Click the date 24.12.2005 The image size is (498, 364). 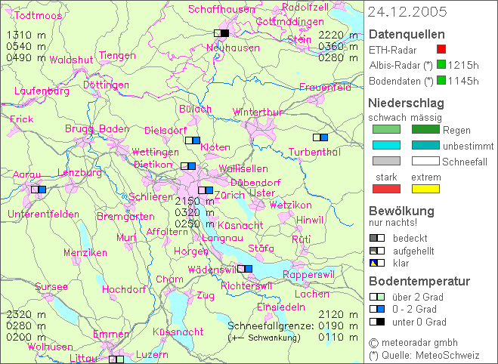point(407,12)
